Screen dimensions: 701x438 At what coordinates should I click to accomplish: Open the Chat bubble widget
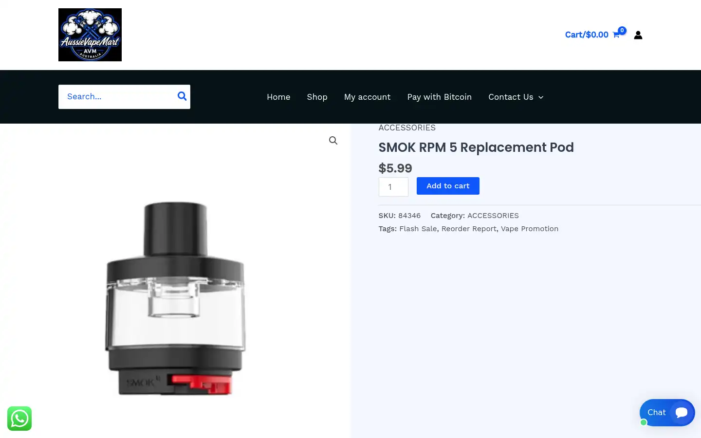pyautogui.click(x=667, y=413)
